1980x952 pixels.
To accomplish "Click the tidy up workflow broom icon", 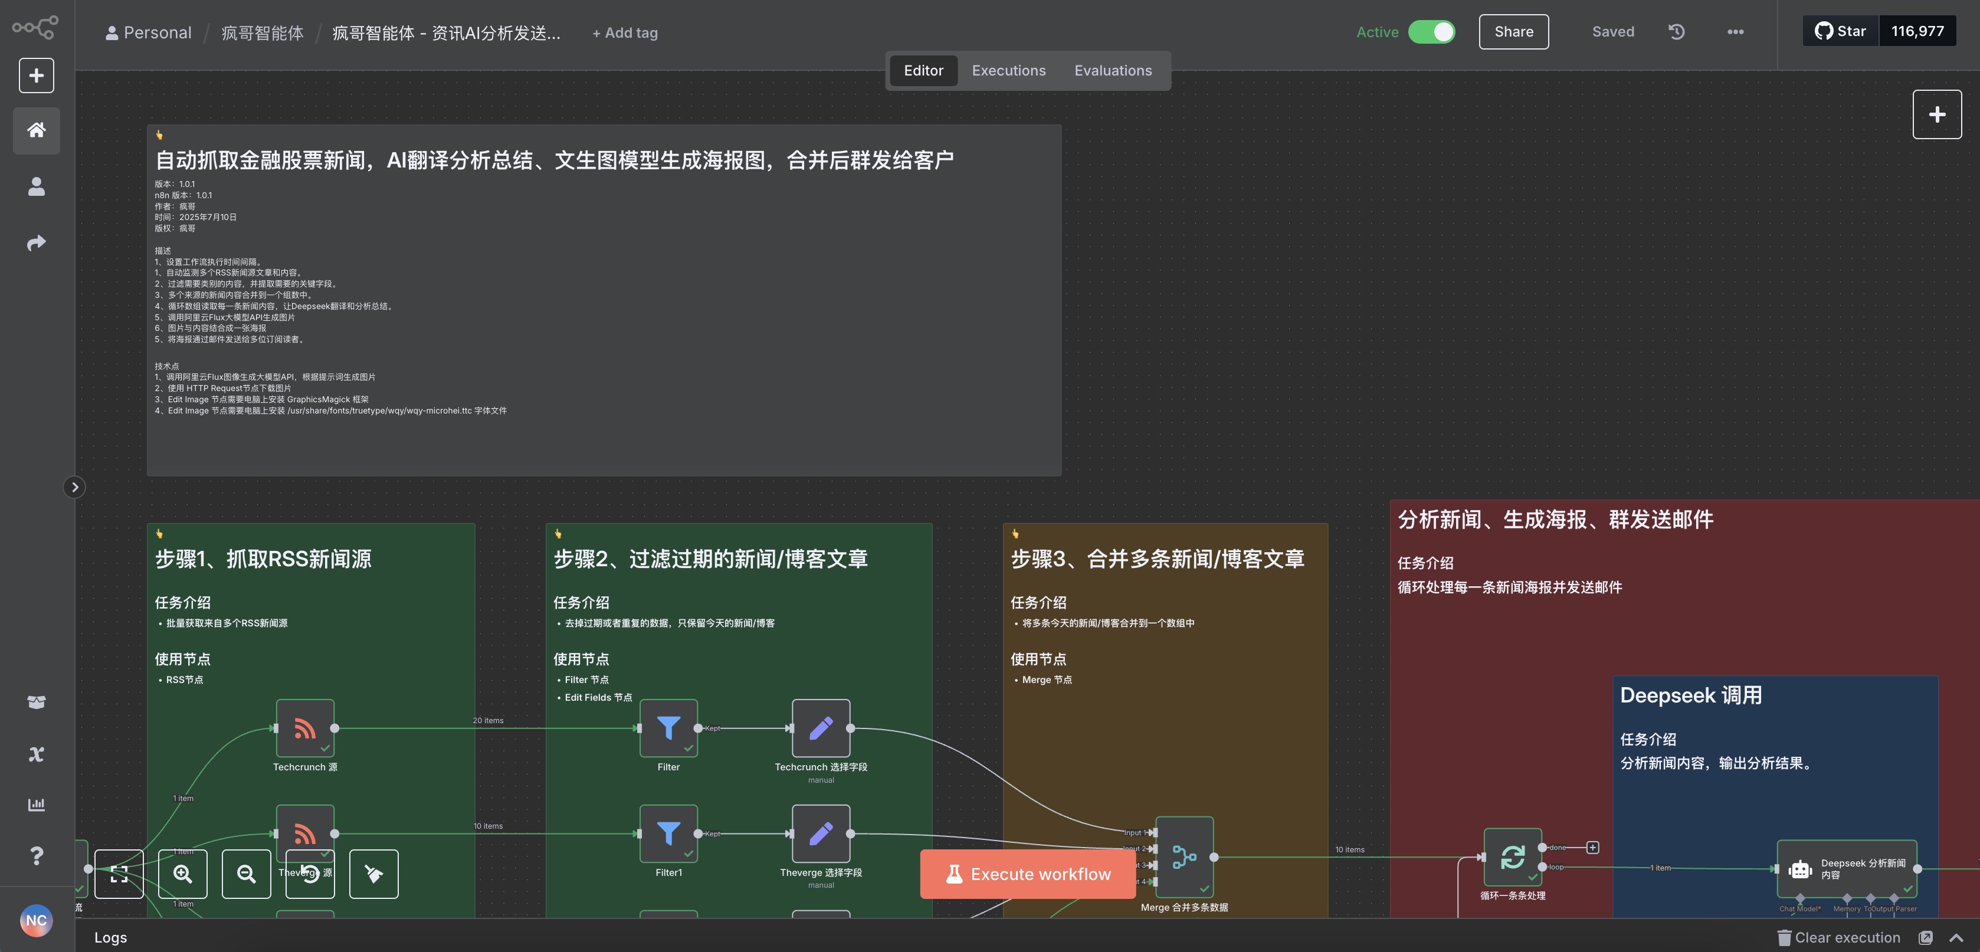I will [374, 874].
